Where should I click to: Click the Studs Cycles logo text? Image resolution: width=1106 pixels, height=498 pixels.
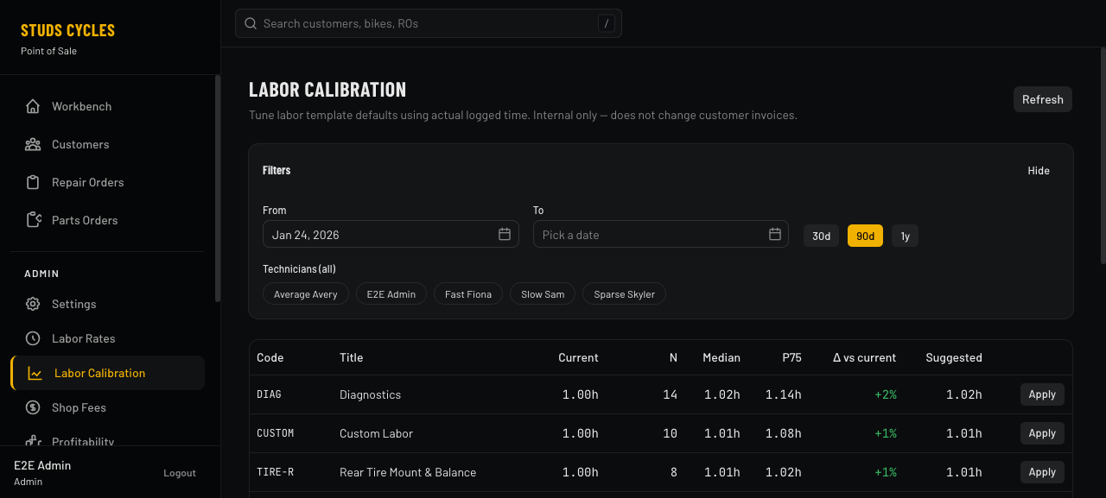click(67, 30)
